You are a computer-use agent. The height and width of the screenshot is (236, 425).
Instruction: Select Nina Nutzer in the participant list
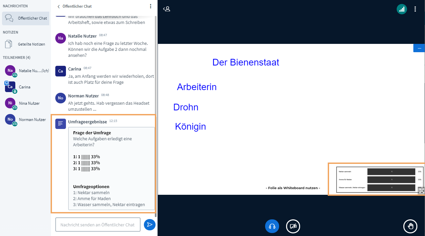[26, 103]
